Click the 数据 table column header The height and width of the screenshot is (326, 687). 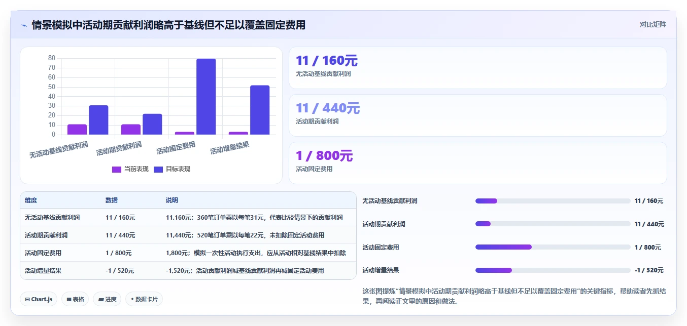(112, 200)
